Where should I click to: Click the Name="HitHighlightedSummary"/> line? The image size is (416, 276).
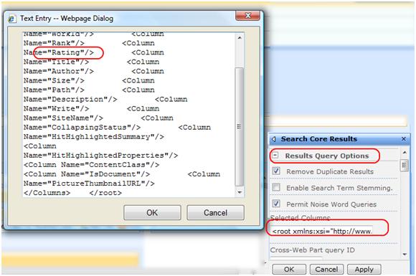pyautogui.click(x=94, y=137)
